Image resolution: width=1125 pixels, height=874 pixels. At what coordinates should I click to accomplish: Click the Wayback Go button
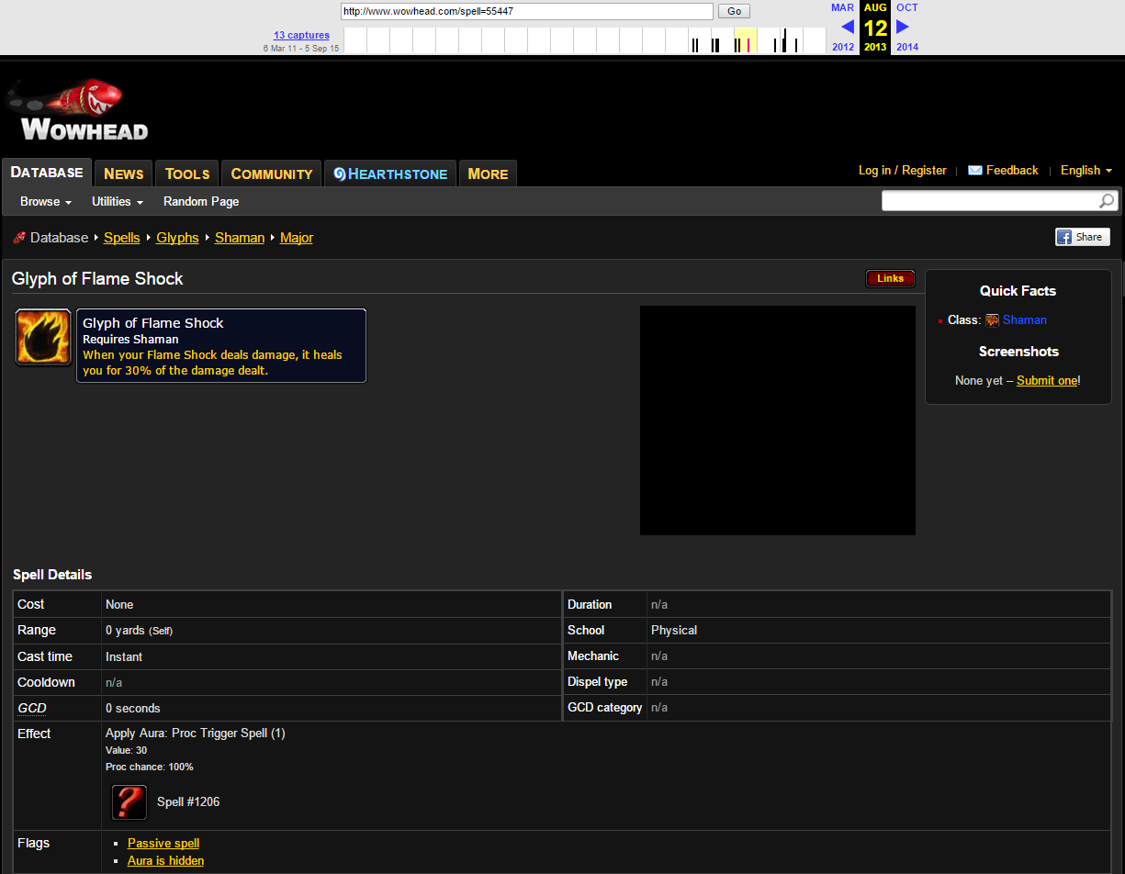(735, 11)
